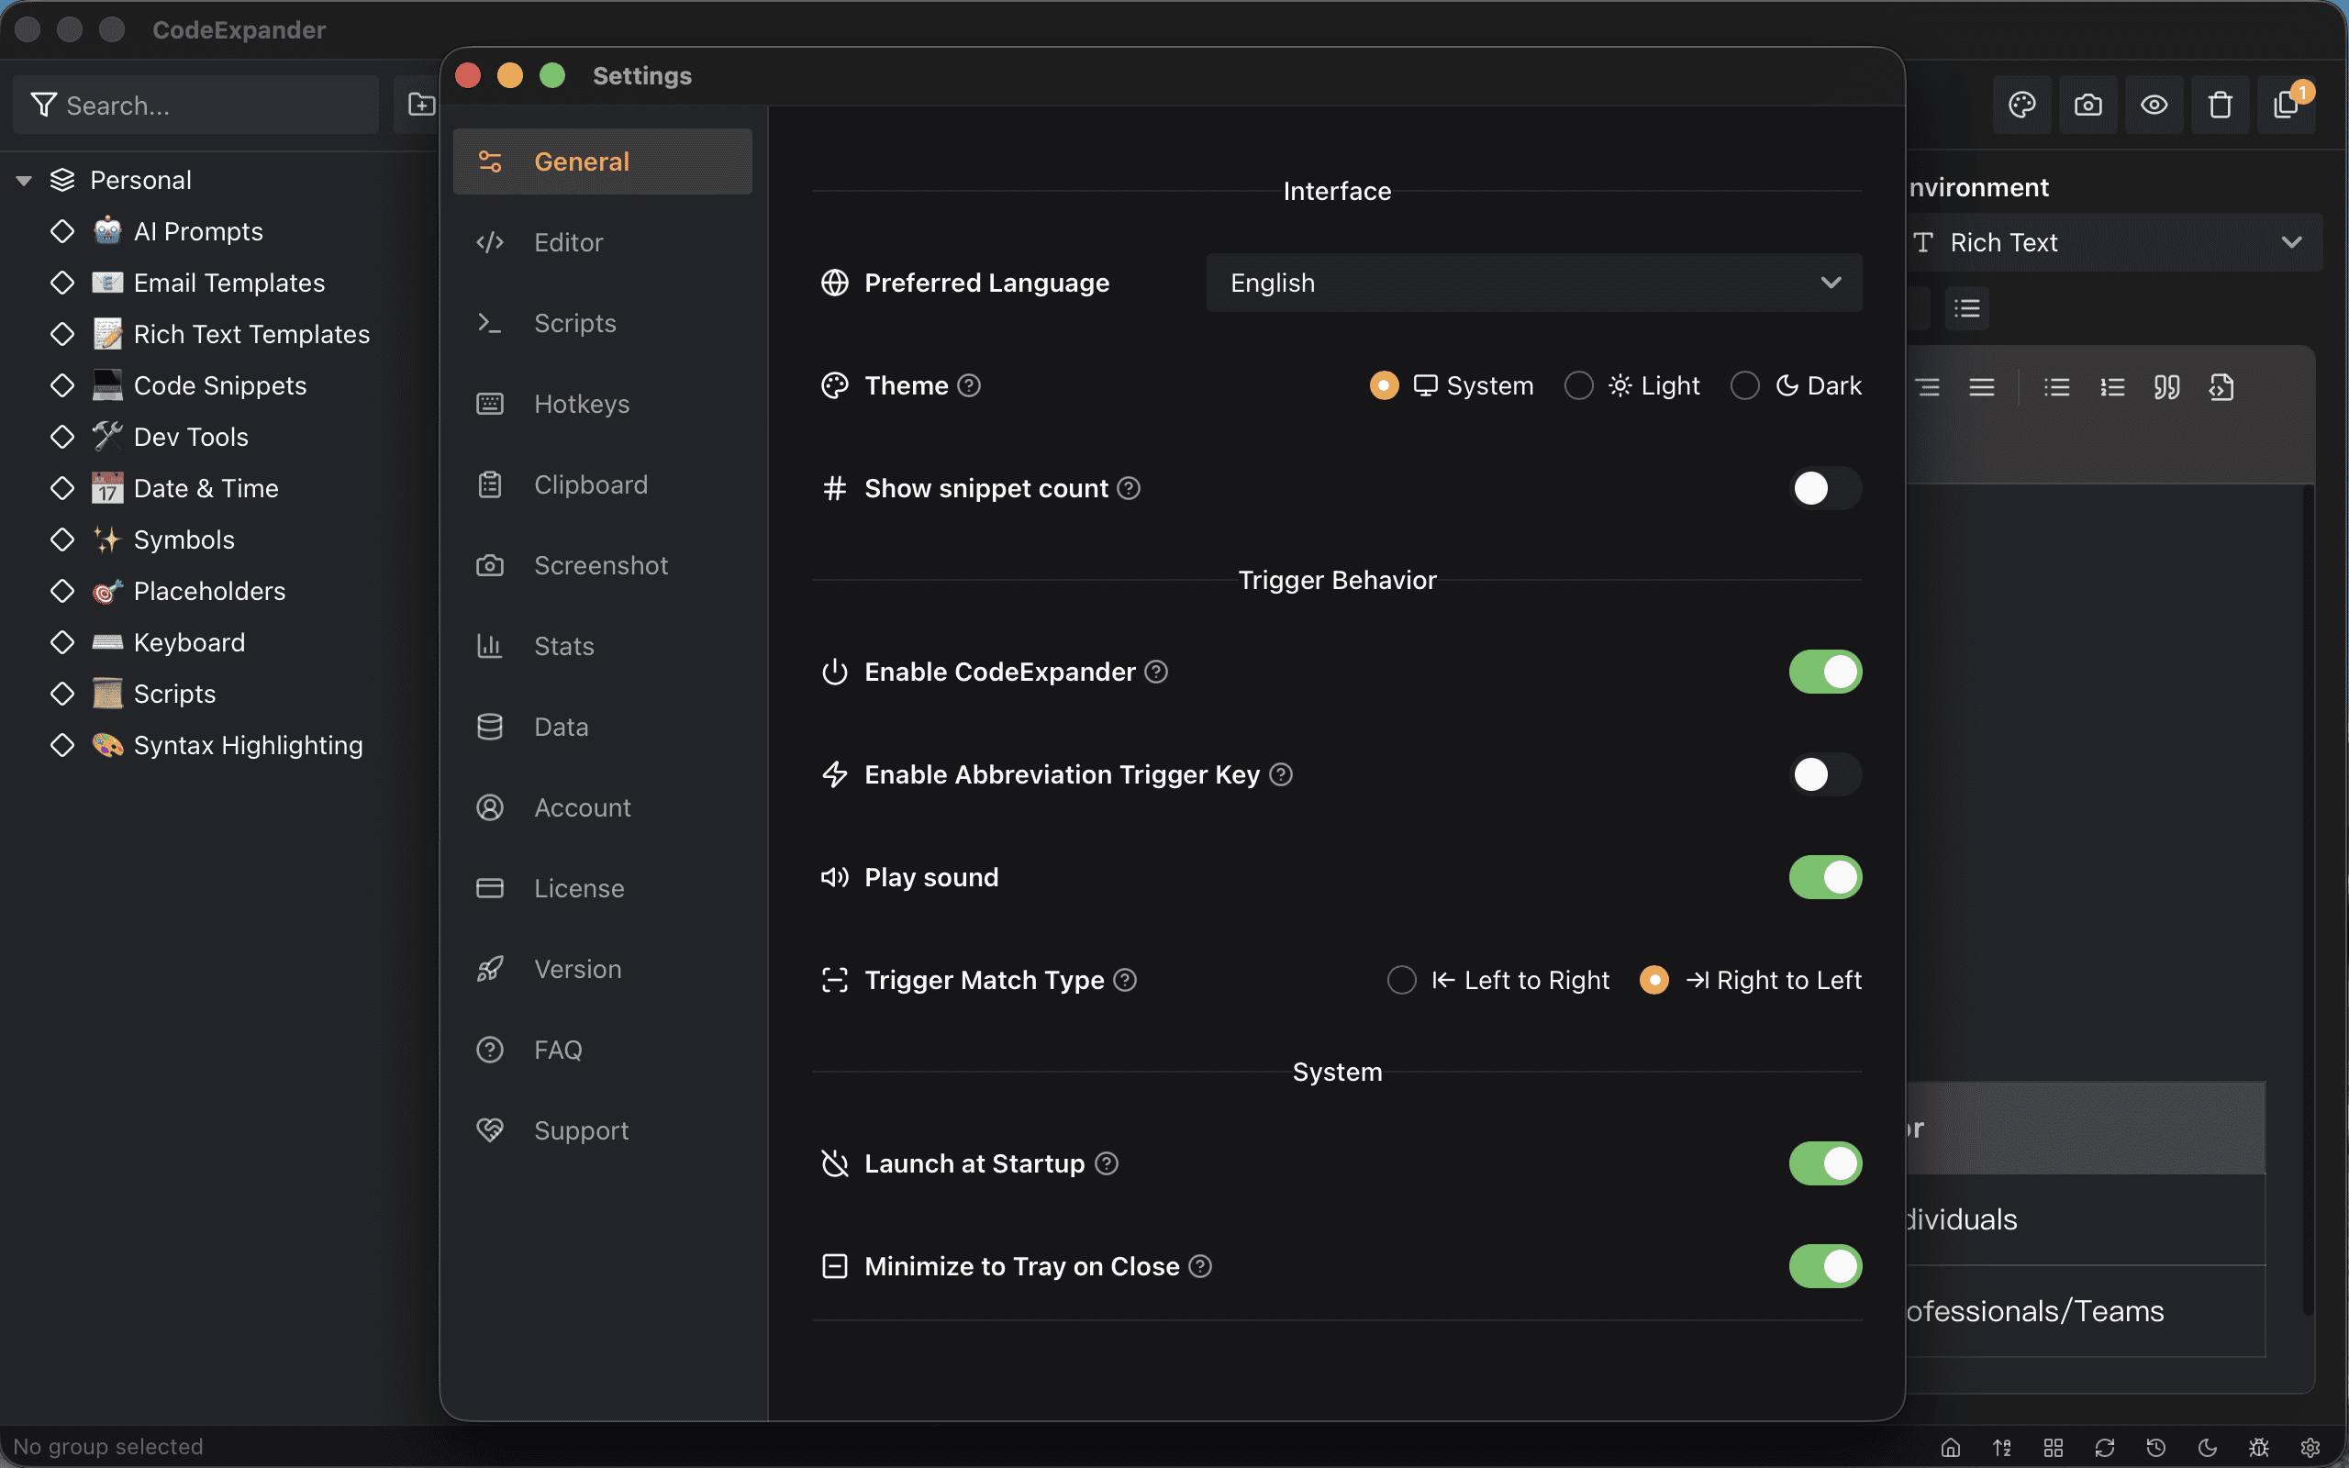Click the help icon next to Theme

tap(969, 385)
